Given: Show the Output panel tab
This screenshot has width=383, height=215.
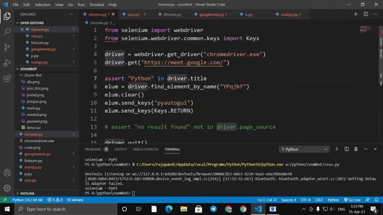Looking at the screenshot, I should click(121, 149).
